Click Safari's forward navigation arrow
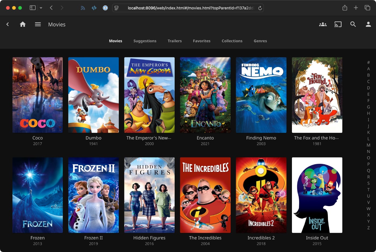376x252 pixels. point(62,8)
